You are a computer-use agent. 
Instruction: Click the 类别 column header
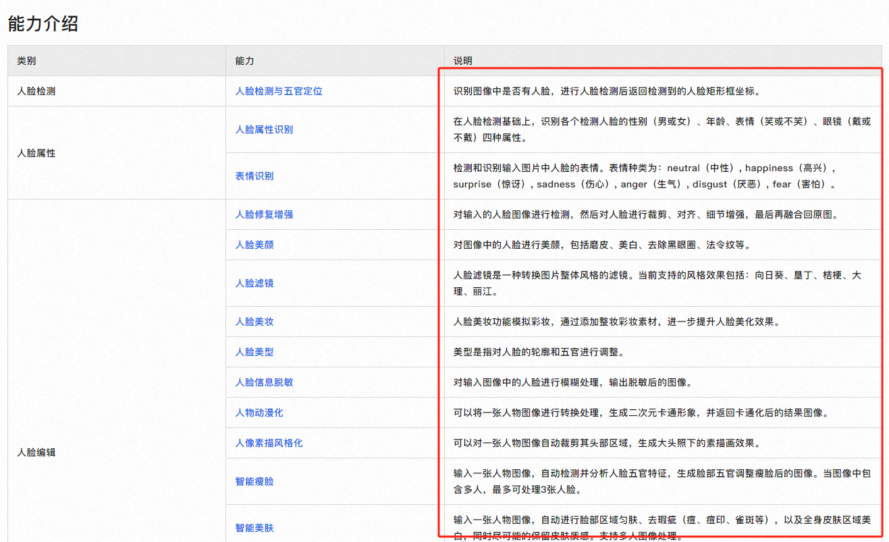(x=26, y=61)
